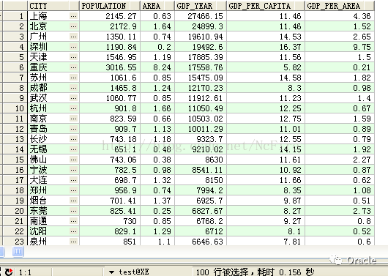
Task: Select row number 12 in the row header
Action: click(x=15, y=129)
